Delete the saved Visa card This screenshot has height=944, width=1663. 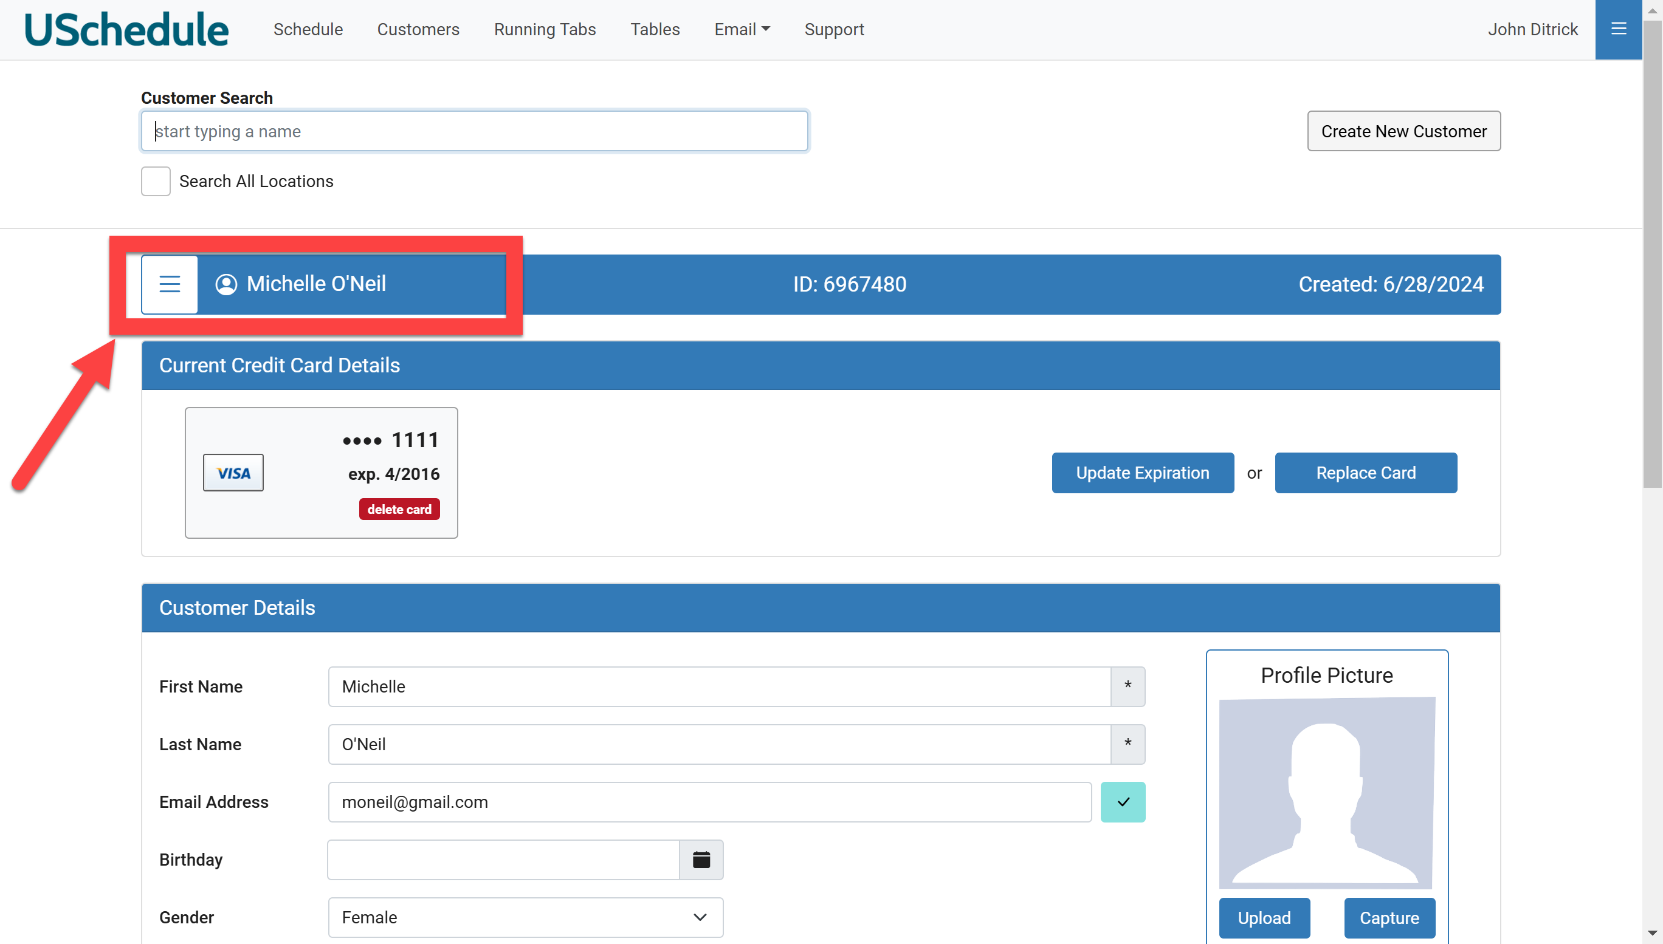(x=399, y=510)
